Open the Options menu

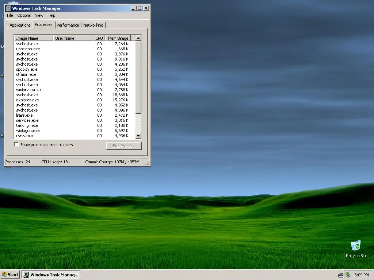tap(24, 15)
